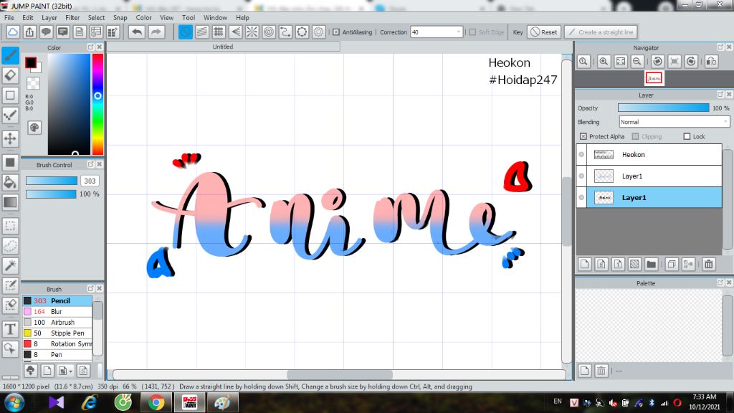Image resolution: width=734 pixels, height=413 pixels.
Task: Select the Bucket fill tool
Action: click(10, 182)
